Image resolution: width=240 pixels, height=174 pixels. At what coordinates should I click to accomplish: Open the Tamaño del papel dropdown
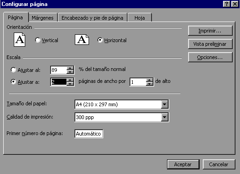coord(165,104)
